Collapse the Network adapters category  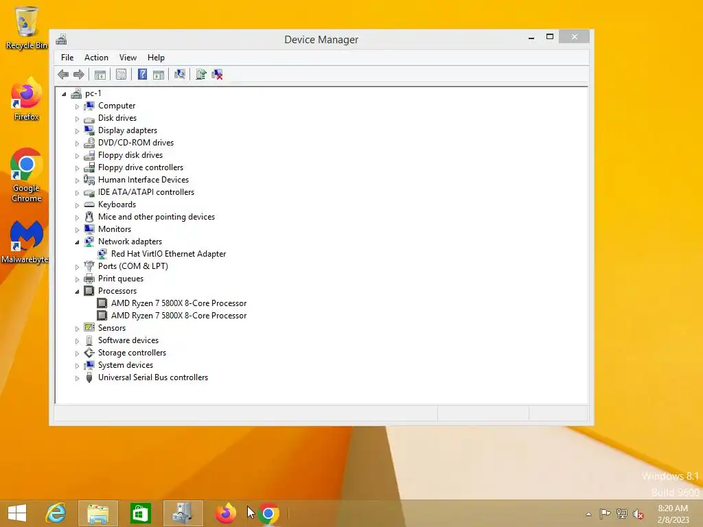(77, 242)
